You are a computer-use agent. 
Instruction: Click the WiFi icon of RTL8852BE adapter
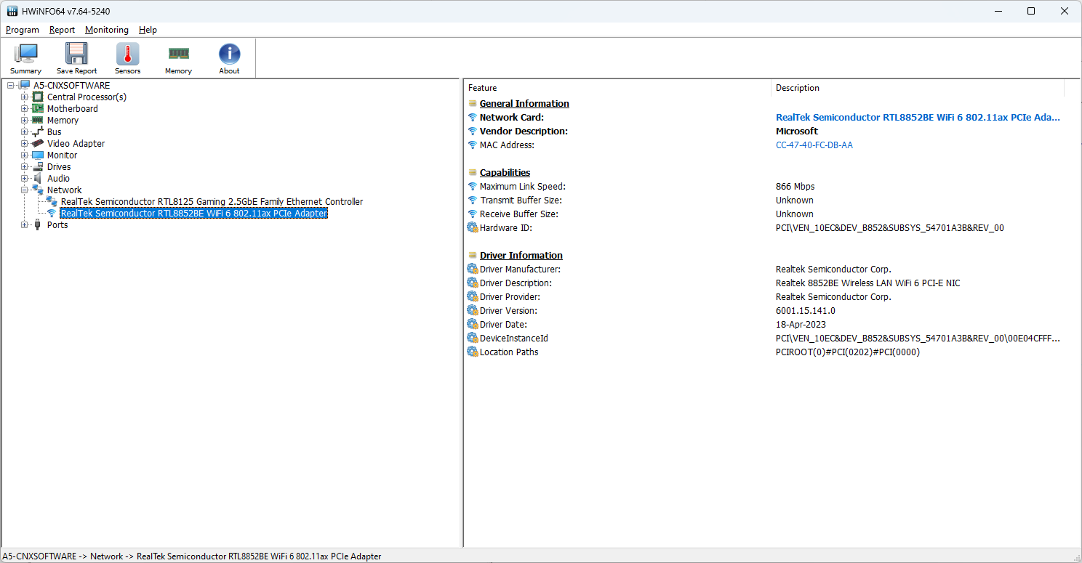tap(52, 214)
